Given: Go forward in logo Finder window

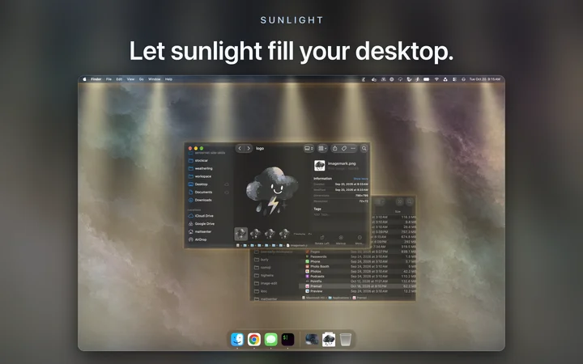Looking at the screenshot, I should pyautogui.click(x=249, y=148).
